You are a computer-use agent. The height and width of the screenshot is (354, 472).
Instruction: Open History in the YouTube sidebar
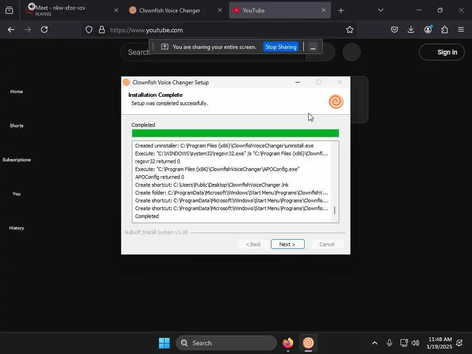17,228
